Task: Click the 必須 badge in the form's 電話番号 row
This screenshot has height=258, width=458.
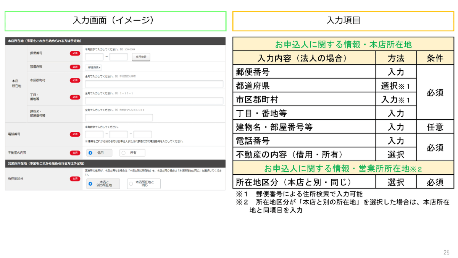Action: pos(75,134)
